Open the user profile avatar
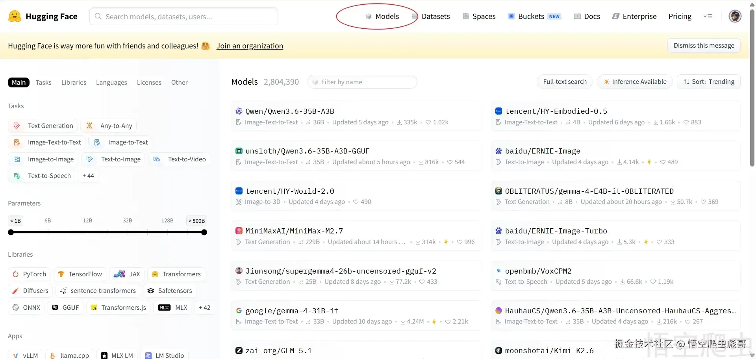Screen dimensions: 756x359 coord(735,16)
